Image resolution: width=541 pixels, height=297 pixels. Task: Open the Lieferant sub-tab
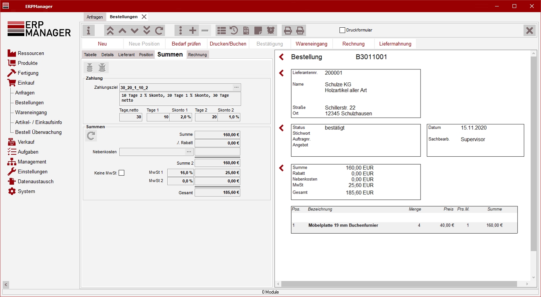[x=126, y=55]
